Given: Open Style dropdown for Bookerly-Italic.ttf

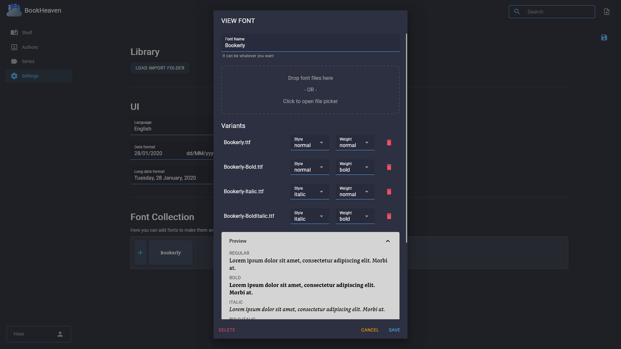Looking at the screenshot, I should tap(310, 192).
